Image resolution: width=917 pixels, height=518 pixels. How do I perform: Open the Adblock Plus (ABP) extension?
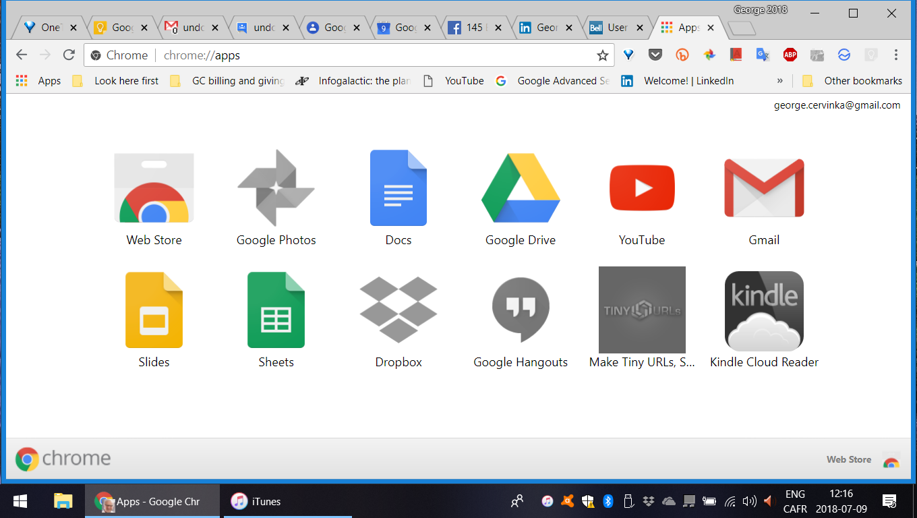[790, 55]
